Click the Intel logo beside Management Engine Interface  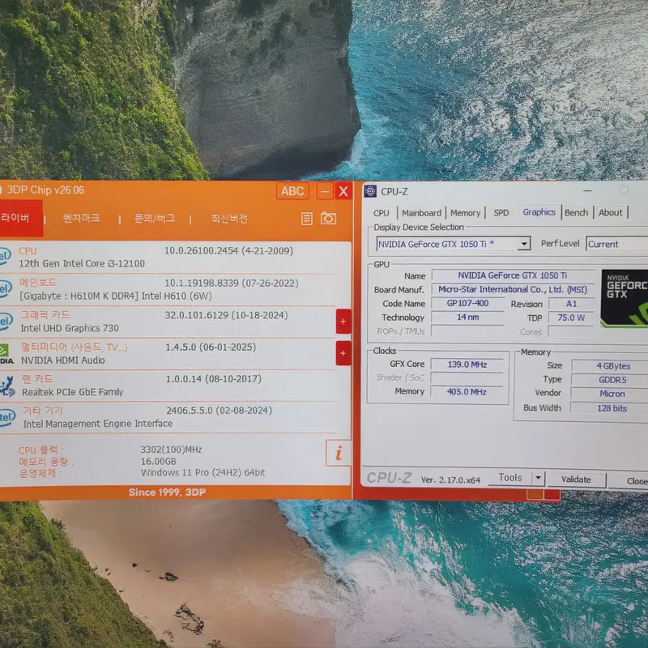[x=7, y=417]
